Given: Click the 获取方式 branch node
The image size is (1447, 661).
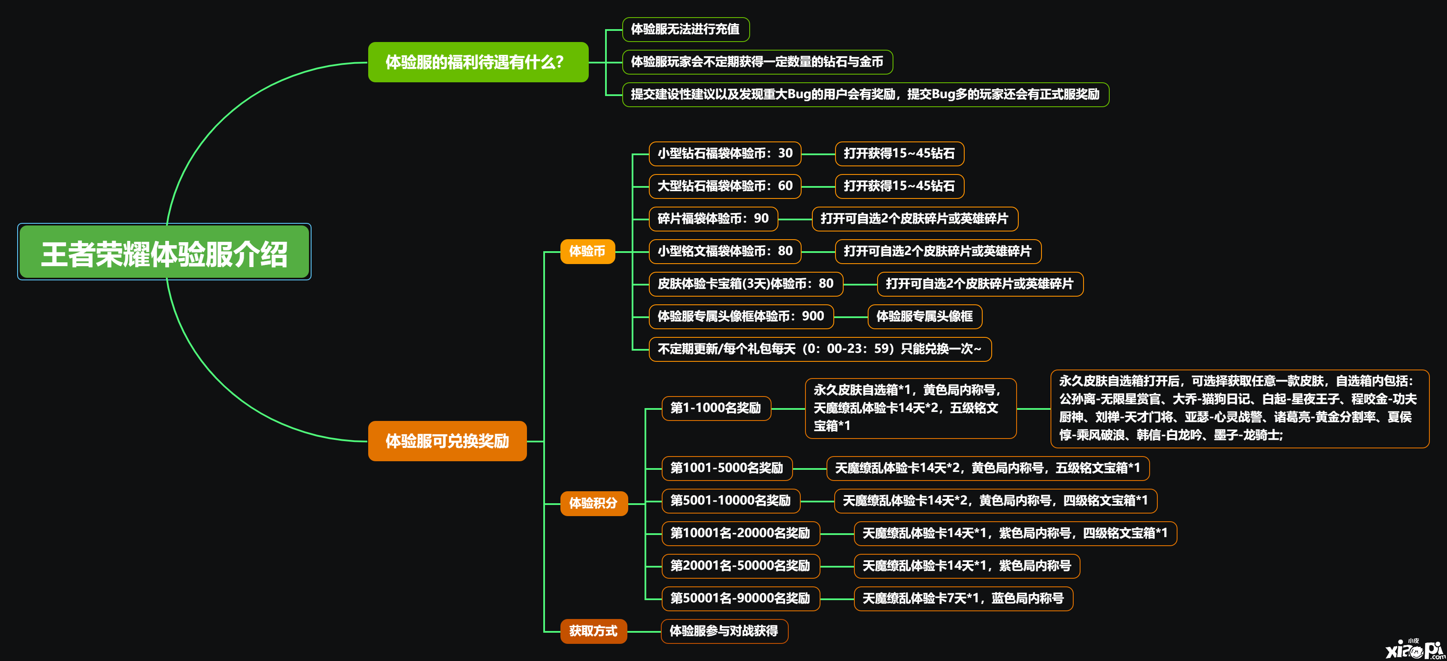Looking at the screenshot, I should tap(593, 631).
